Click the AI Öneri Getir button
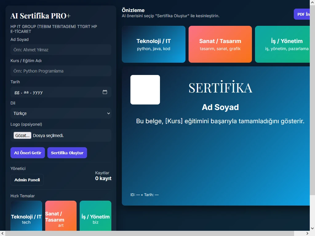Screen dimensions: 315x236 (x=27, y=153)
